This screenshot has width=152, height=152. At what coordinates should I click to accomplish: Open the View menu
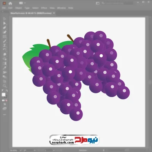(52, 8)
